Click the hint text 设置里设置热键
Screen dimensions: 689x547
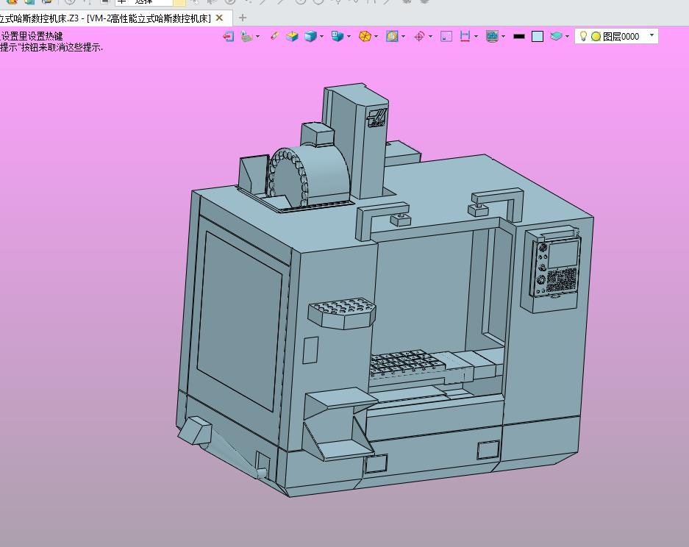[x=32, y=37]
